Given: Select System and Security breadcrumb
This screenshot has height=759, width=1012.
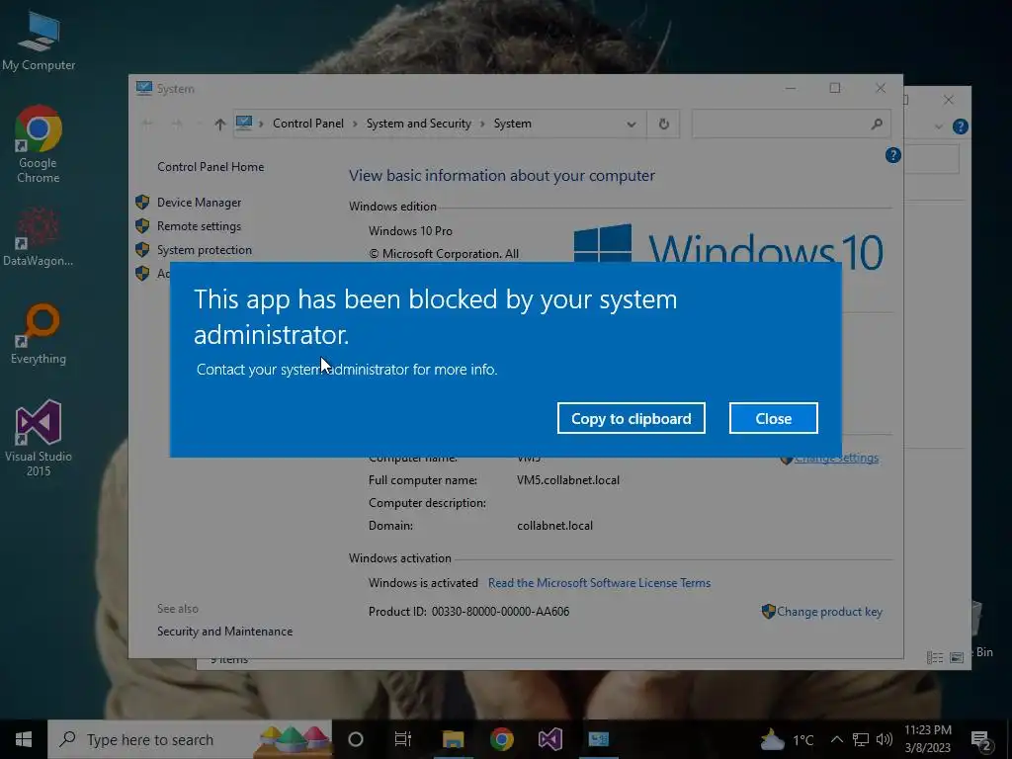Looking at the screenshot, I should [x=418, y=124].
